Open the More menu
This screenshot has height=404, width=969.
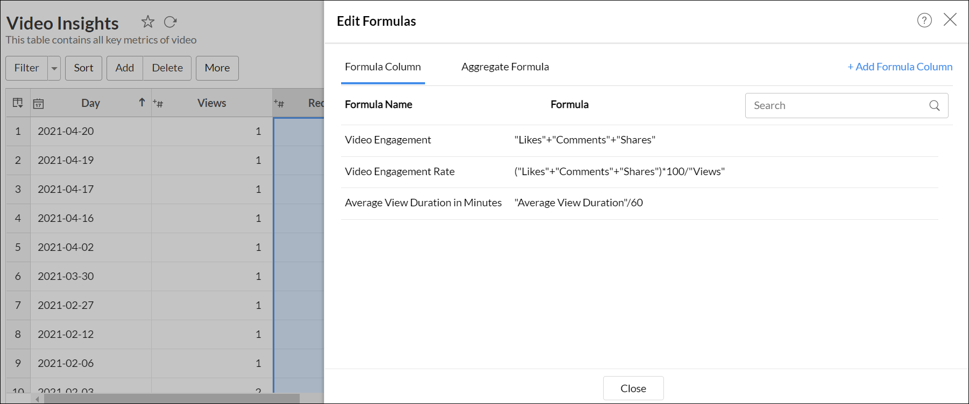217,68
